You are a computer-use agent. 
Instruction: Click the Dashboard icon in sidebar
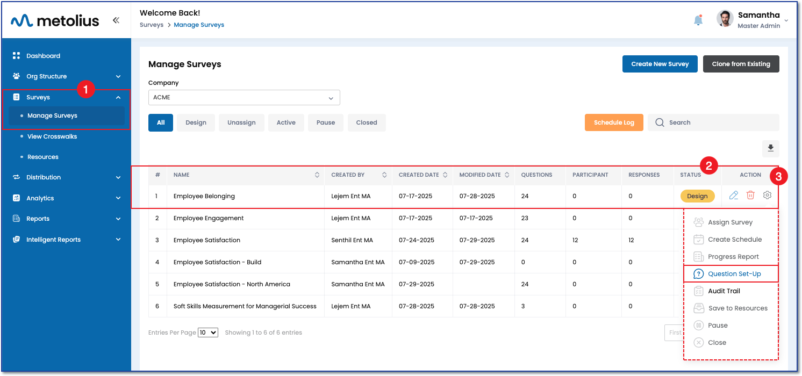(x=16, y=56)
